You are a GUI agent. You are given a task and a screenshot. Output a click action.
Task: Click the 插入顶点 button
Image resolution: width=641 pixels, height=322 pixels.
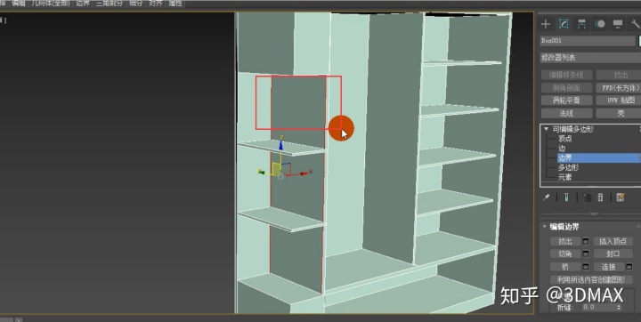pyautogui.click(x=613, y=242)
